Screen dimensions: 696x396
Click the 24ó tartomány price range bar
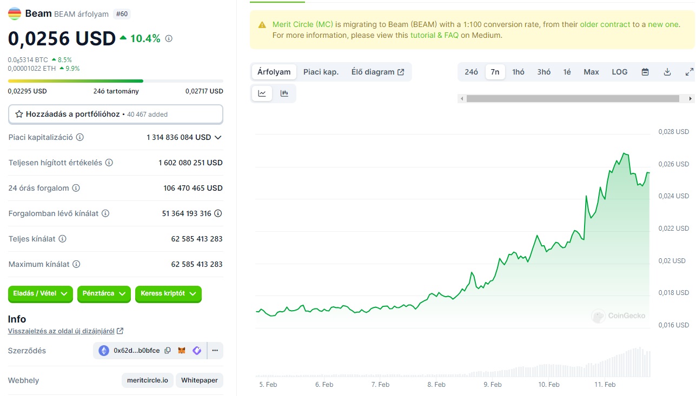coord(115,81)
